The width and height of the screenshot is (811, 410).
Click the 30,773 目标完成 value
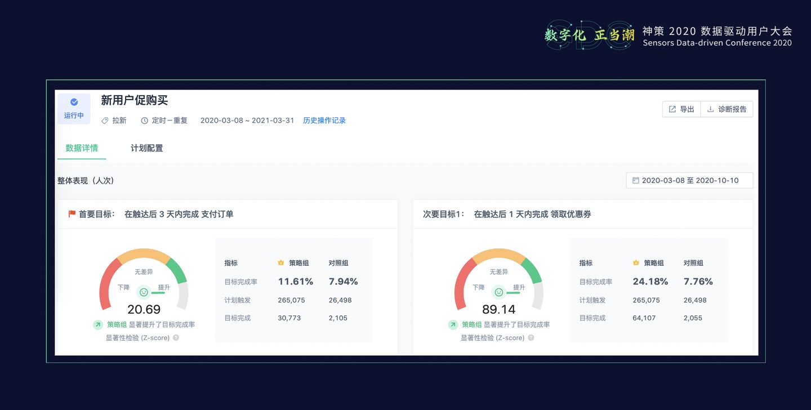pyautogui.click(x=289, y=318)
